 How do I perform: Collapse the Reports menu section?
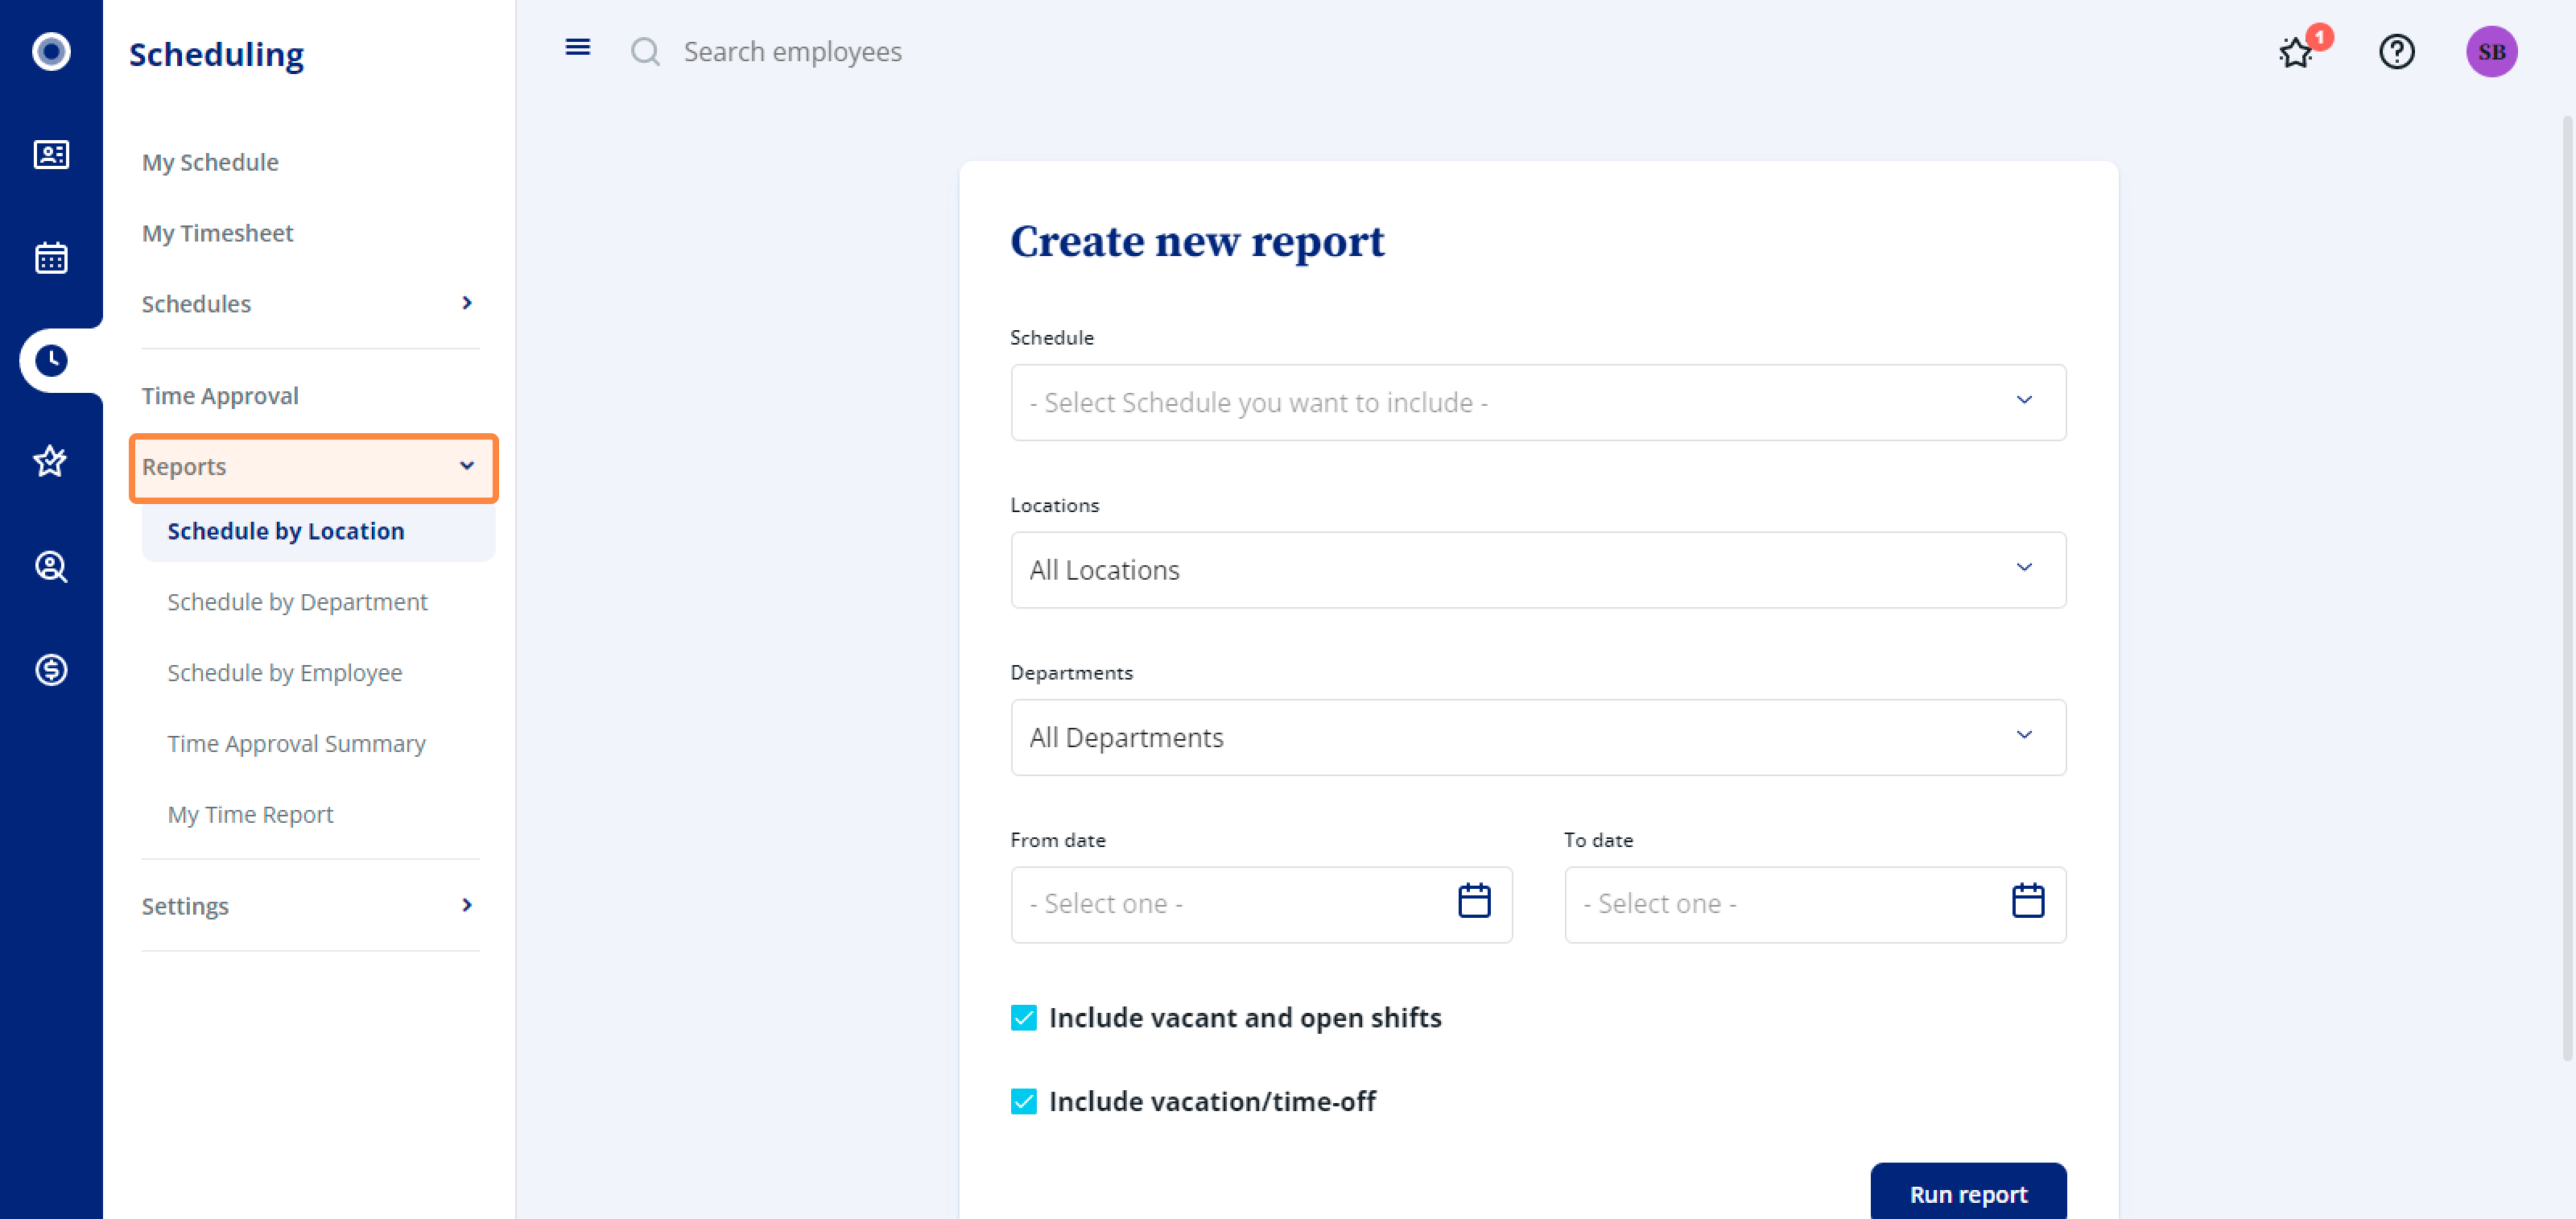pyautogui.click(x=313, y=467)
